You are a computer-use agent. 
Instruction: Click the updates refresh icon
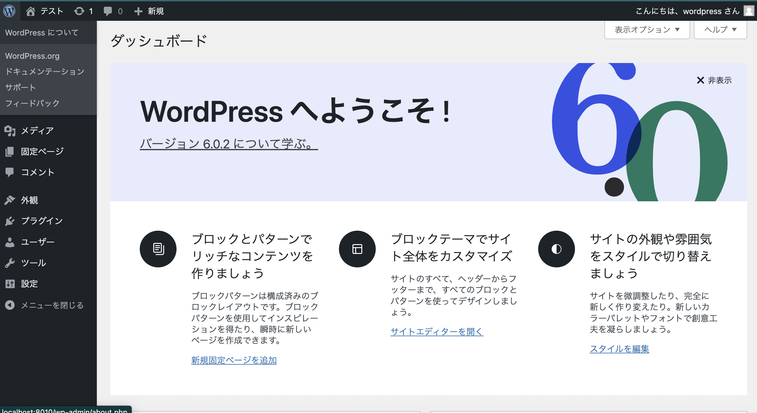pyautogui.click(x=79, y=11)
